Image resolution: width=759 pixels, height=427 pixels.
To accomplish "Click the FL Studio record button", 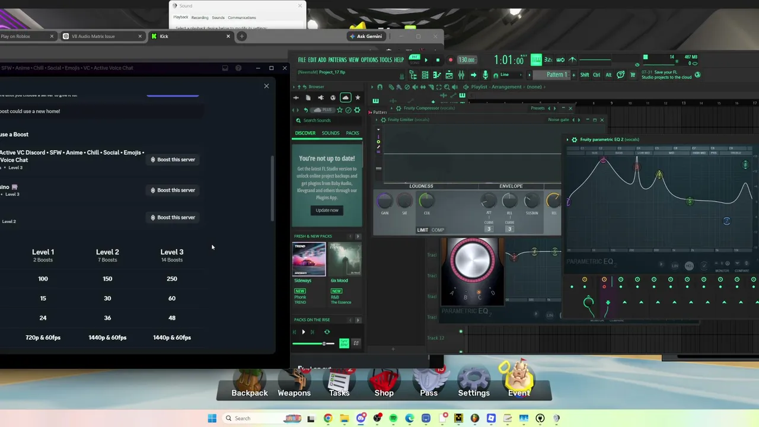I will pyautogui.click(x=450, y=60).
